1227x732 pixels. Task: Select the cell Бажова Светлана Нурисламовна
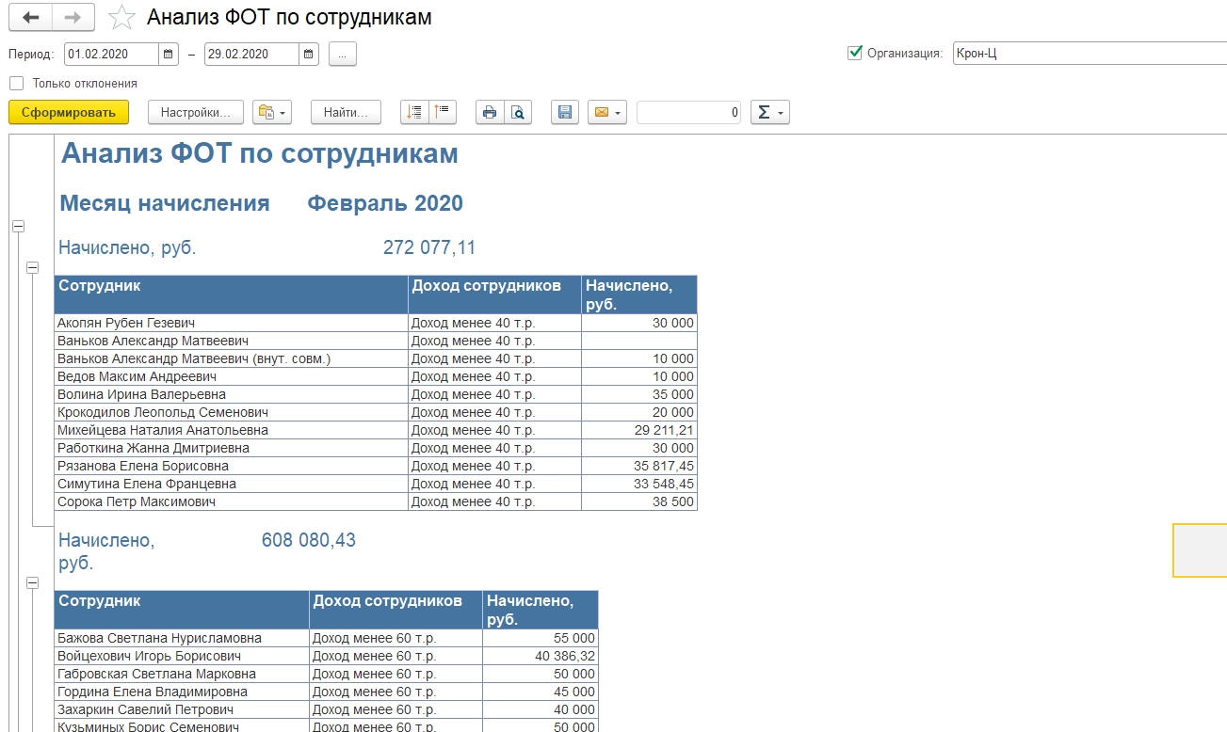[182, 638]
